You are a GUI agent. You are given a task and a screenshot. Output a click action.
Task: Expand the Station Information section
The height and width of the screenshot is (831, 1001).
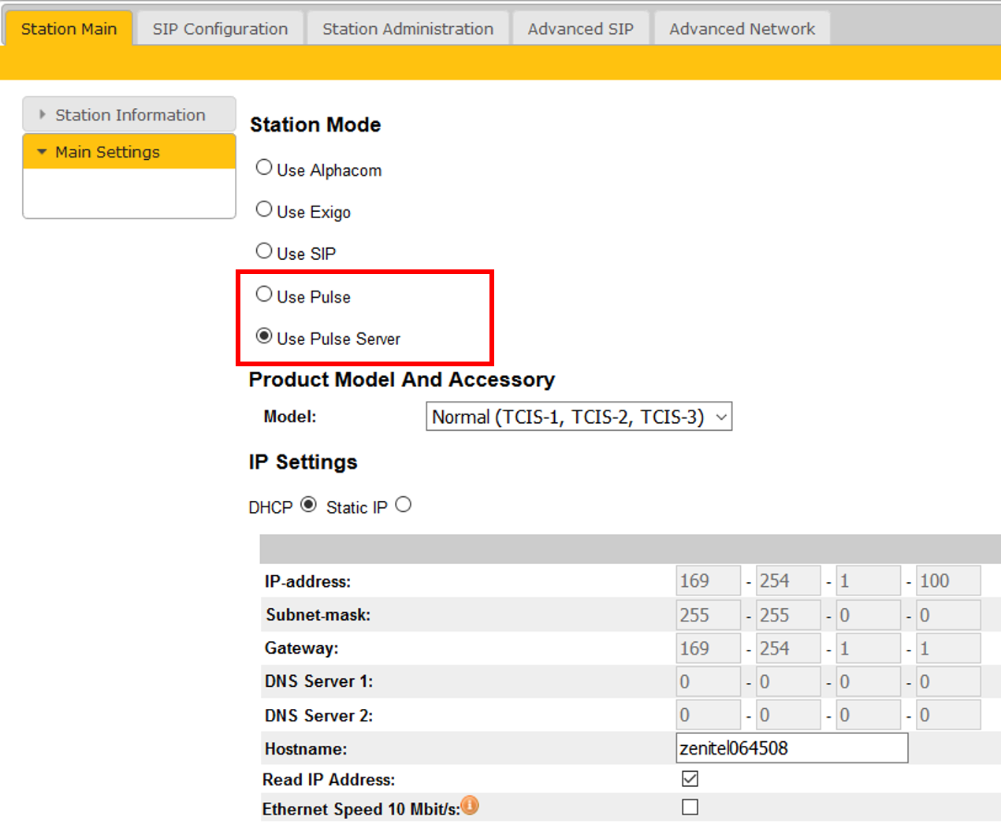click(129, 115)
